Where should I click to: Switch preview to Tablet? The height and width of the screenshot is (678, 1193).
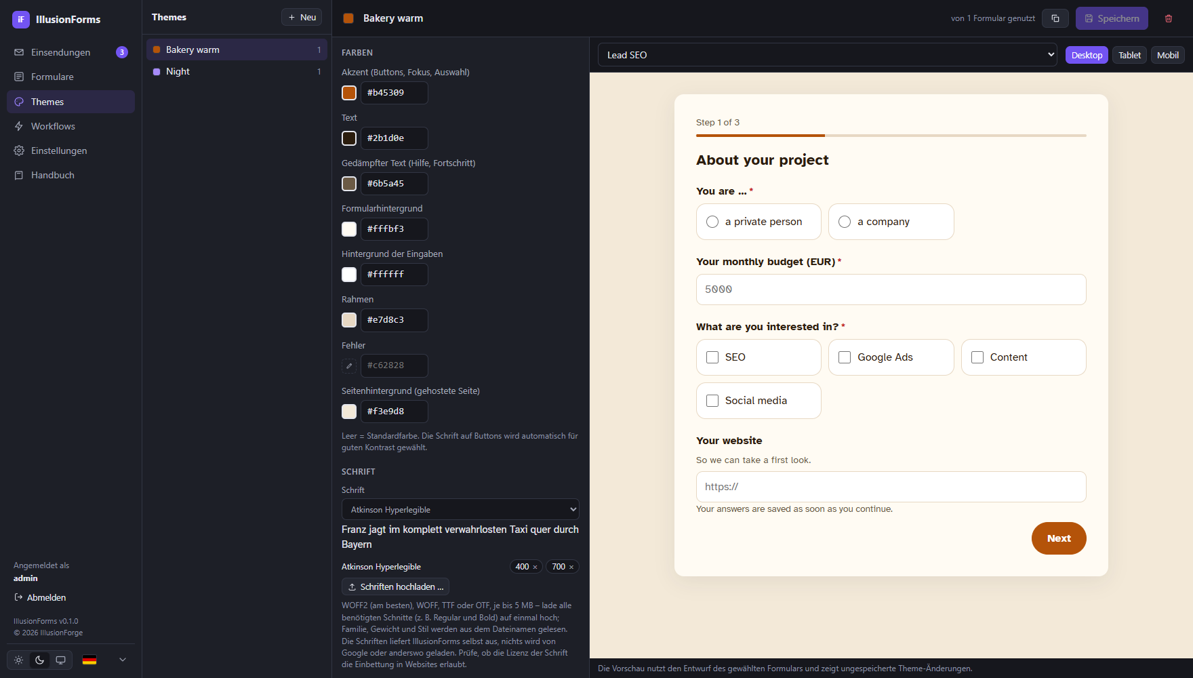click(1129, 55)
